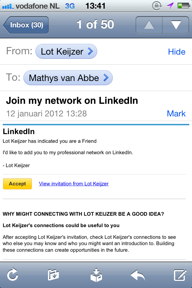
Task: Tap the battery indicator in status bar
Action: (183, 6)
